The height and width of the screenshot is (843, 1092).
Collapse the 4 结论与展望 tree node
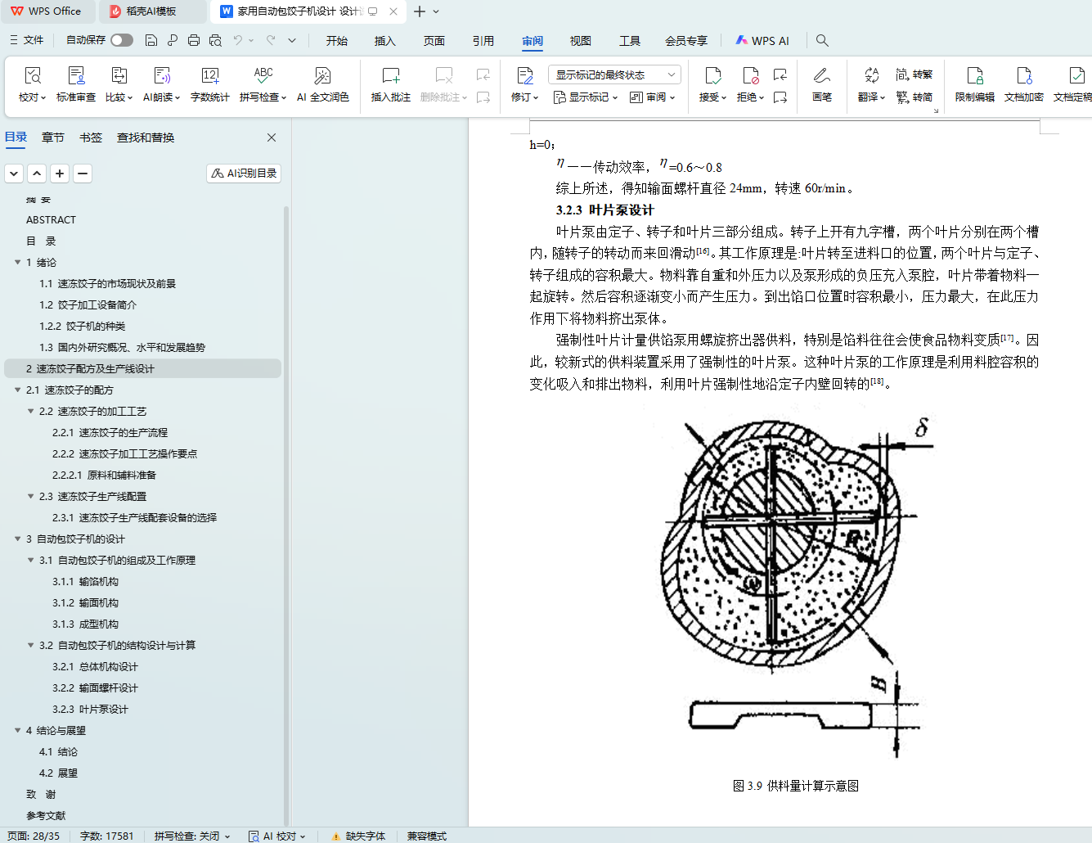point(18,731)
